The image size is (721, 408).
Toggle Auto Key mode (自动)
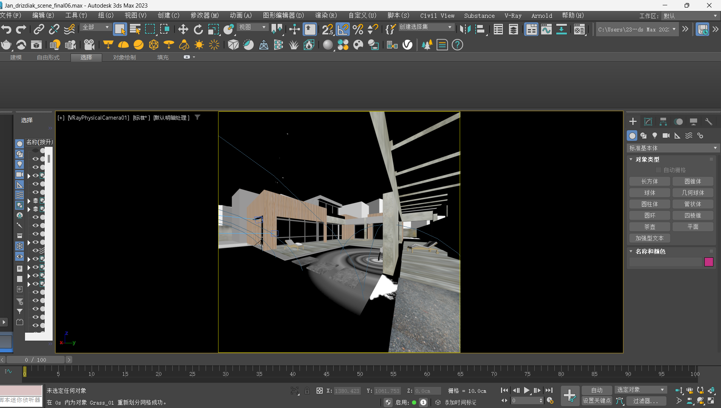(x=597, y=390)
